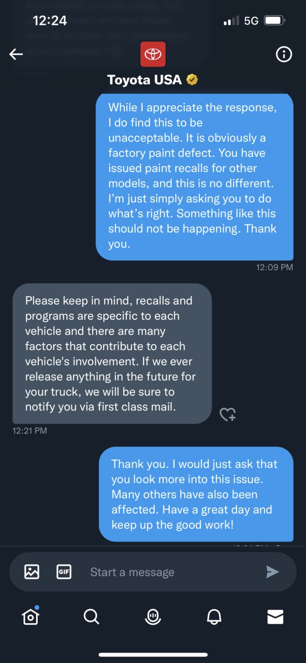
Task: Open the Search tab
Action: point(91,616)
